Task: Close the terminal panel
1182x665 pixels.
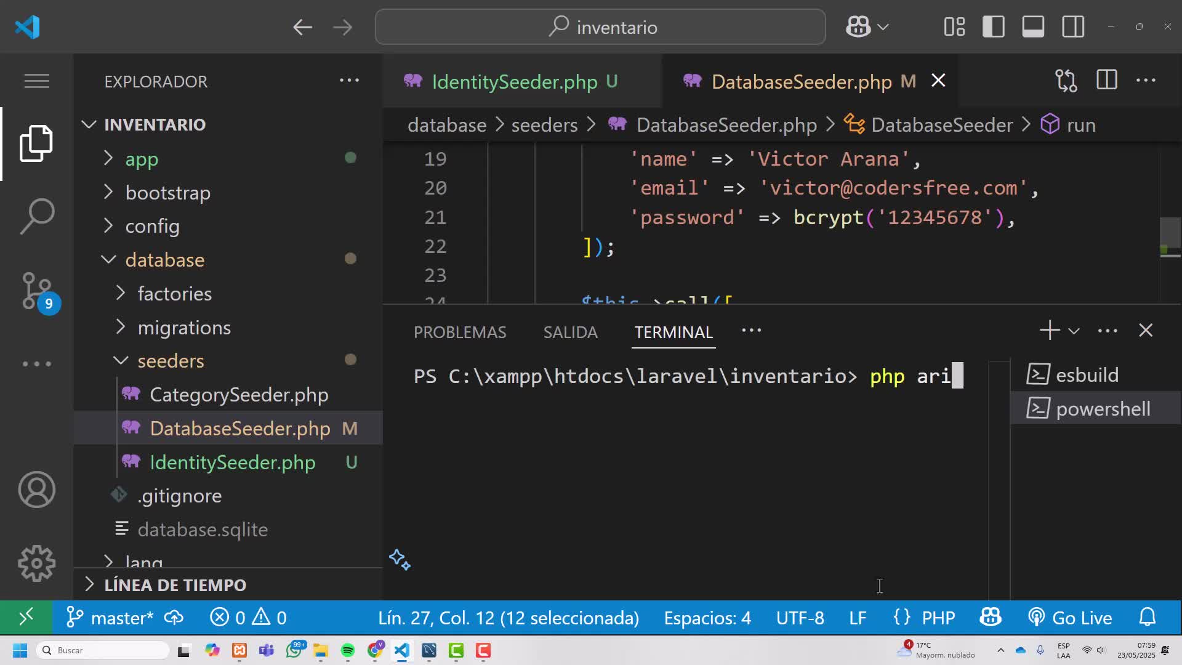Action: (x=1146, y=331)
